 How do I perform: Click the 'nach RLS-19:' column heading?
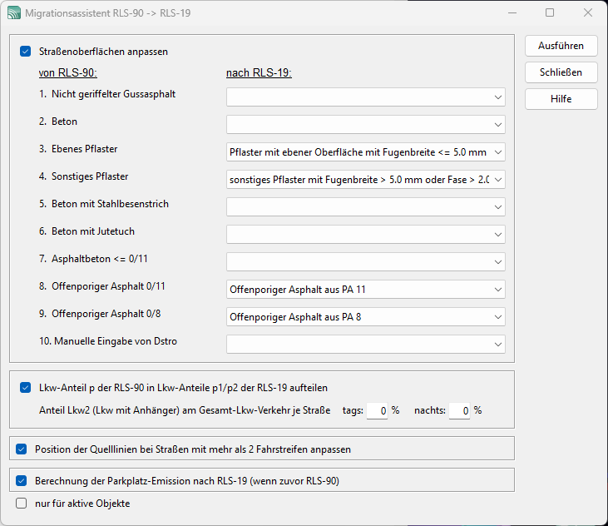(259, 73)
